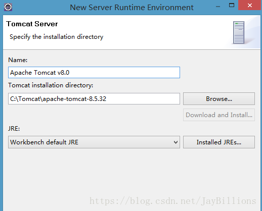
Task: Minimize the New Server Runtime Environment dialog
Action: pos(218,7)
